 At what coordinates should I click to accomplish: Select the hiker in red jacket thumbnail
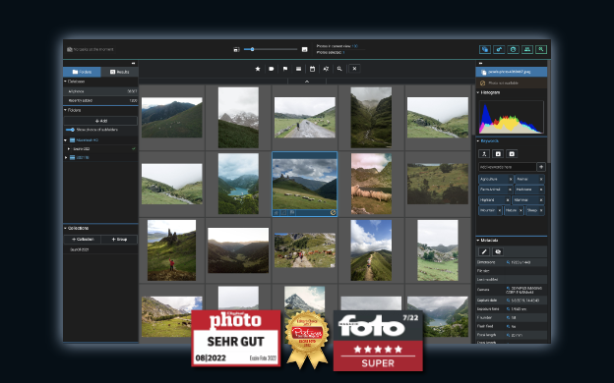click(x=171, y=250)
